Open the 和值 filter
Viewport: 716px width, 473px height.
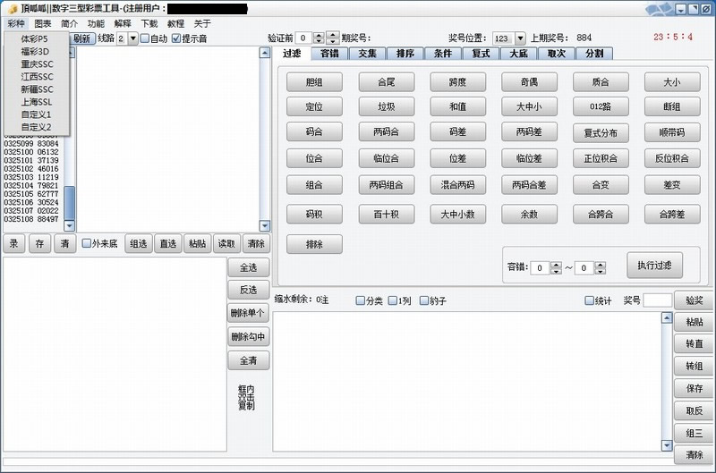(456, 106)
